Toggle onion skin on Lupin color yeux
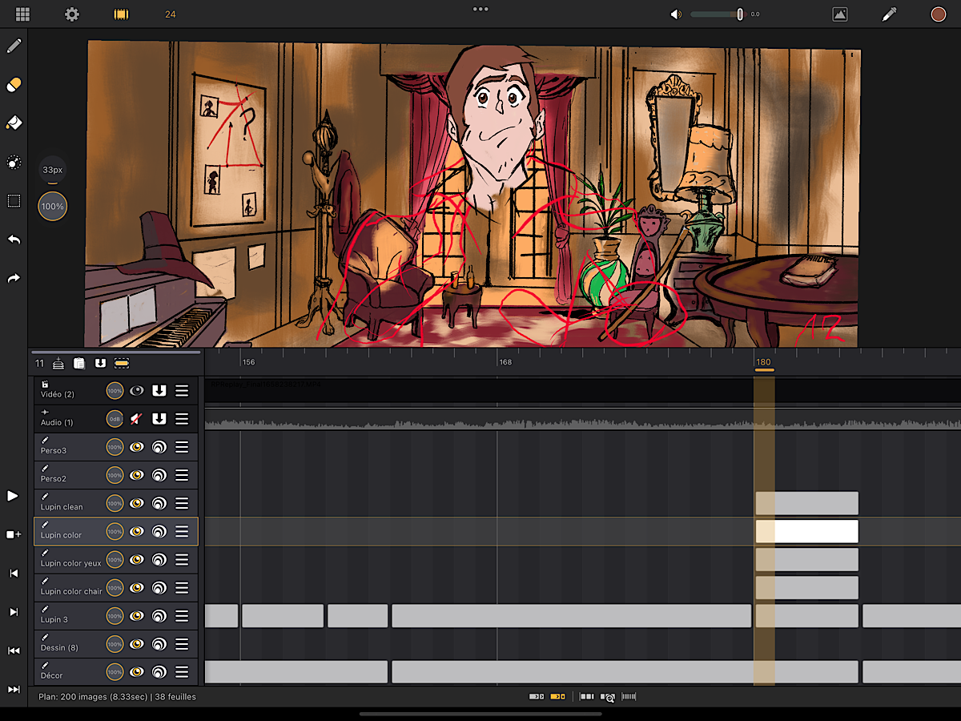Viewport: 961px width, 721px height. click(x=159, y=559)
